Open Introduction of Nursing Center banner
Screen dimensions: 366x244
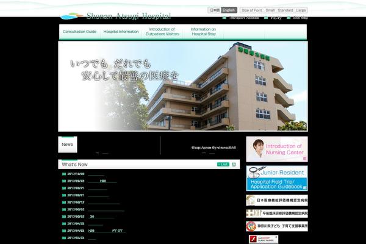277,149
